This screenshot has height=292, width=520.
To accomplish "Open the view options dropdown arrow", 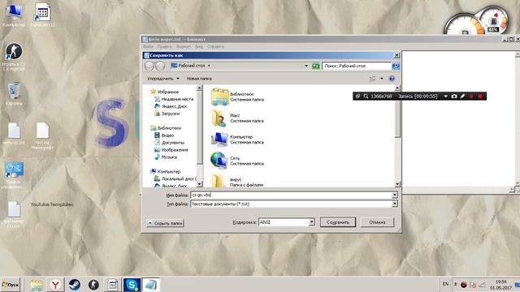I will click(x=381, y=79).
